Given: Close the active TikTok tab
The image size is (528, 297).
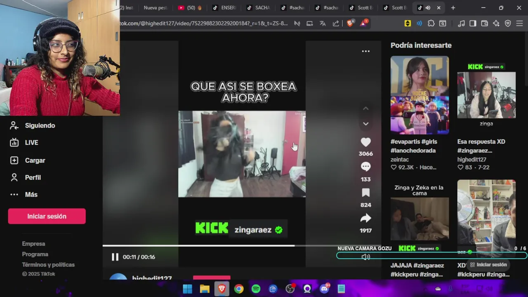Looking at the screenshot, I should (438, 7).
